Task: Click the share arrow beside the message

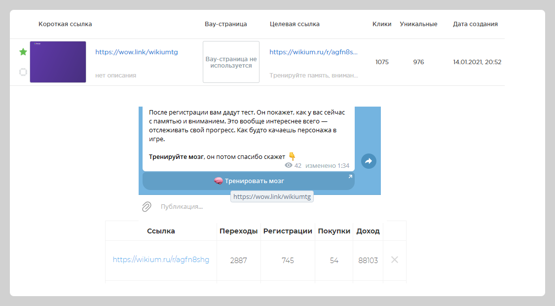Action: pyautogui.click(x=369, y=161)
